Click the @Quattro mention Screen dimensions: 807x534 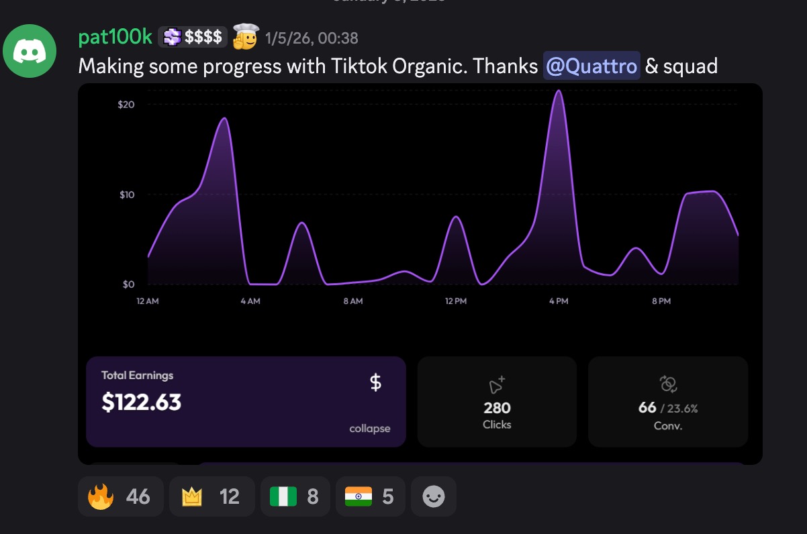coord(591,66)
